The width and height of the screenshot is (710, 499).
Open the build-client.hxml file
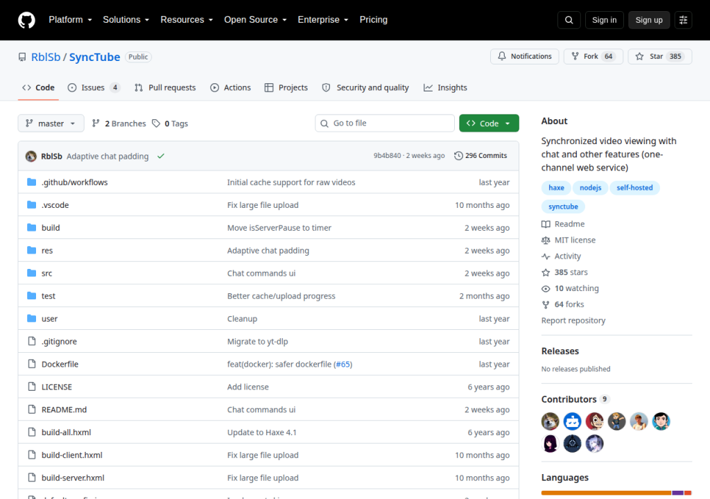coord(72,455)
